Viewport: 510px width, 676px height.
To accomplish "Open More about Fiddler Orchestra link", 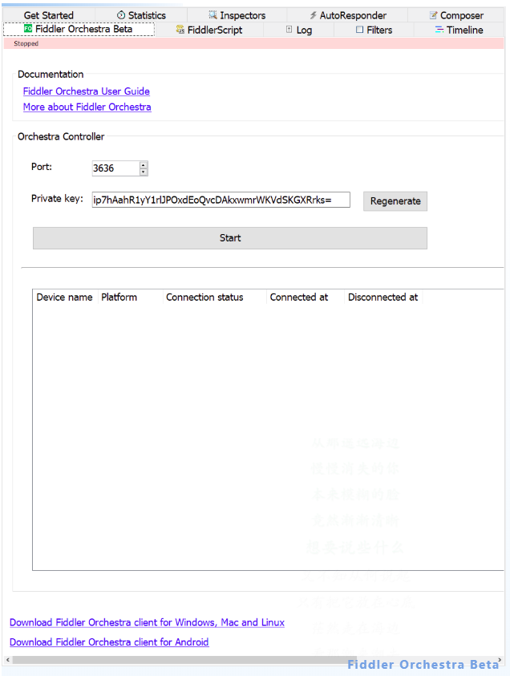I will click(x=87, y=107).
